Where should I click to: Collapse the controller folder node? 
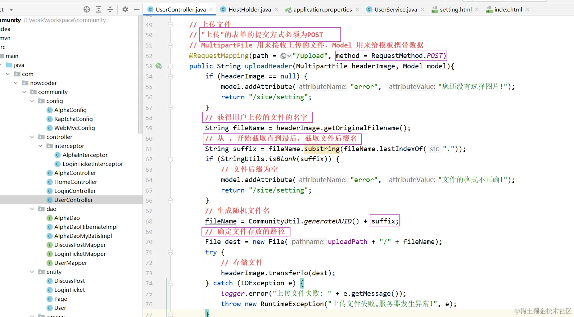click(x=32, y=137)
